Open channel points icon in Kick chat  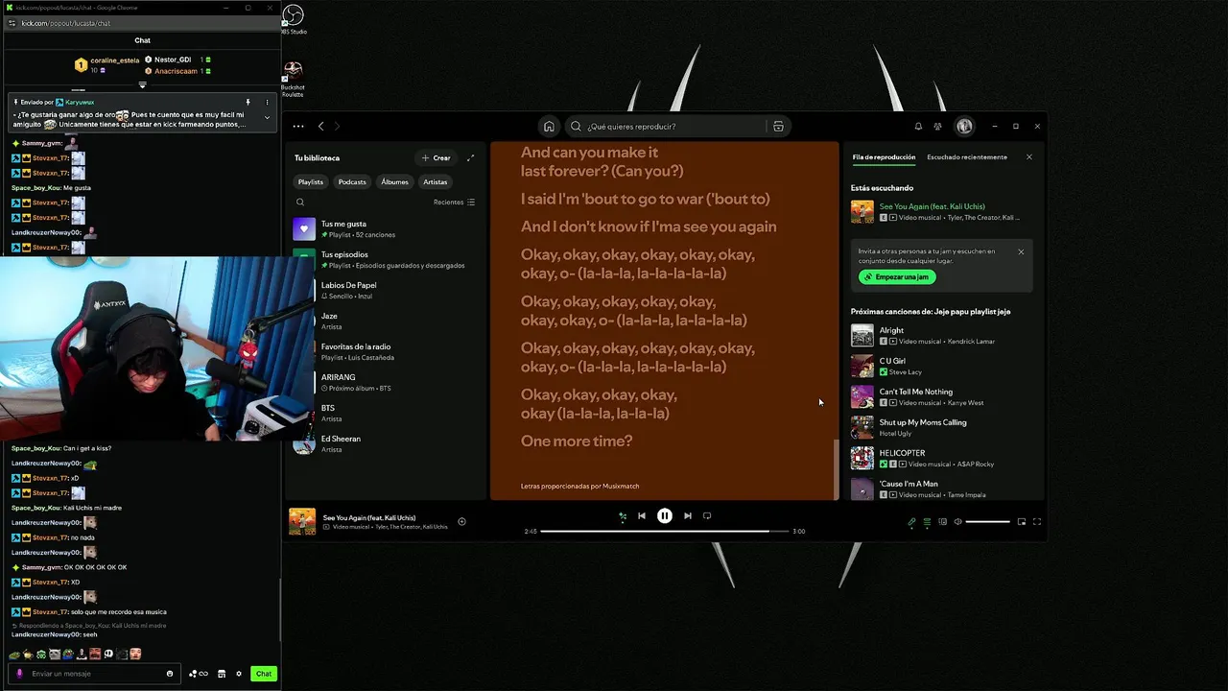[x=198, y=674]
